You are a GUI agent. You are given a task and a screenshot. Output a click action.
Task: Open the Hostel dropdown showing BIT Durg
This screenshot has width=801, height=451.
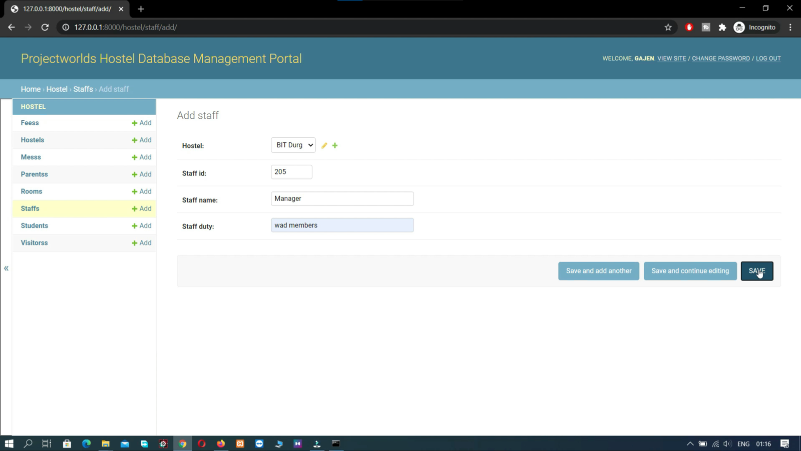293,145
